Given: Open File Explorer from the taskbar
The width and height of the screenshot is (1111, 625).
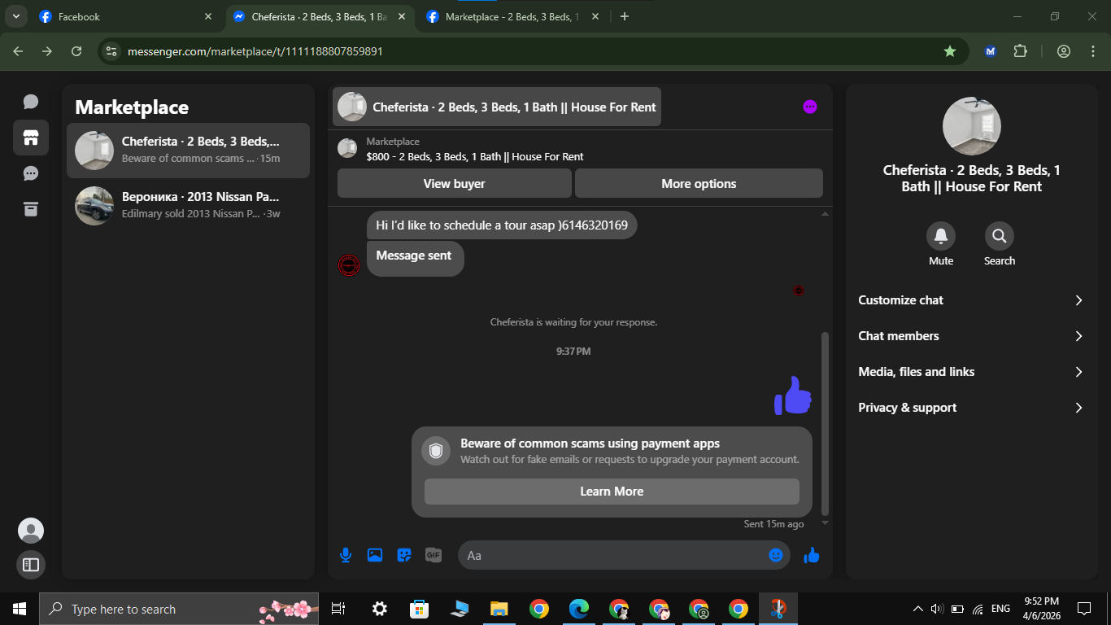Looking at the screenshot, I should [499, 609].
